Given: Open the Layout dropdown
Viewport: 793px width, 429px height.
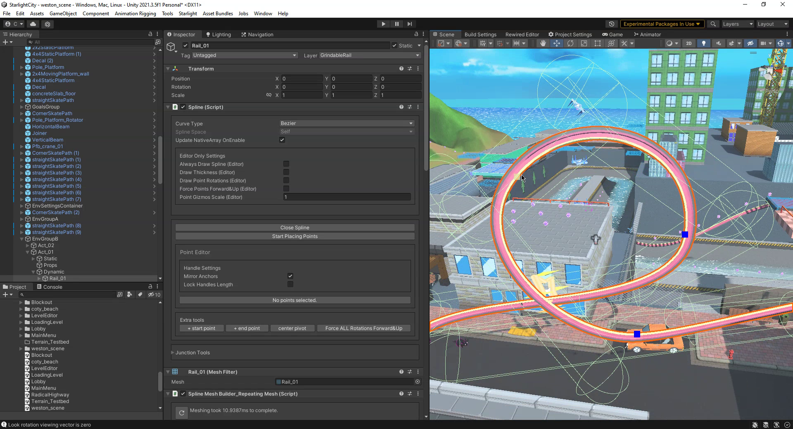Looking at the screenshot, I should pos(772,24).
